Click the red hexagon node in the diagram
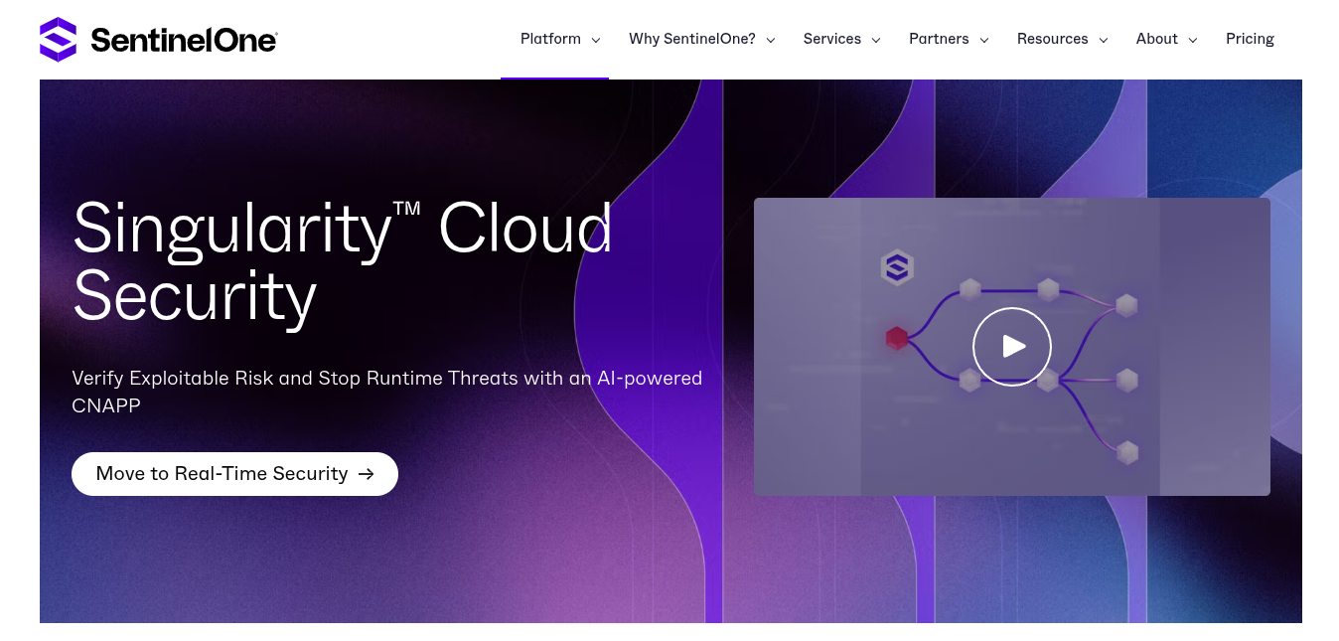This screenshot has height=641, width=1339. [x=895, y=338]
